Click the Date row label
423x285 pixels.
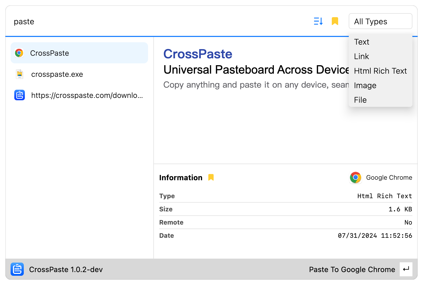click(x=167, y=236)
